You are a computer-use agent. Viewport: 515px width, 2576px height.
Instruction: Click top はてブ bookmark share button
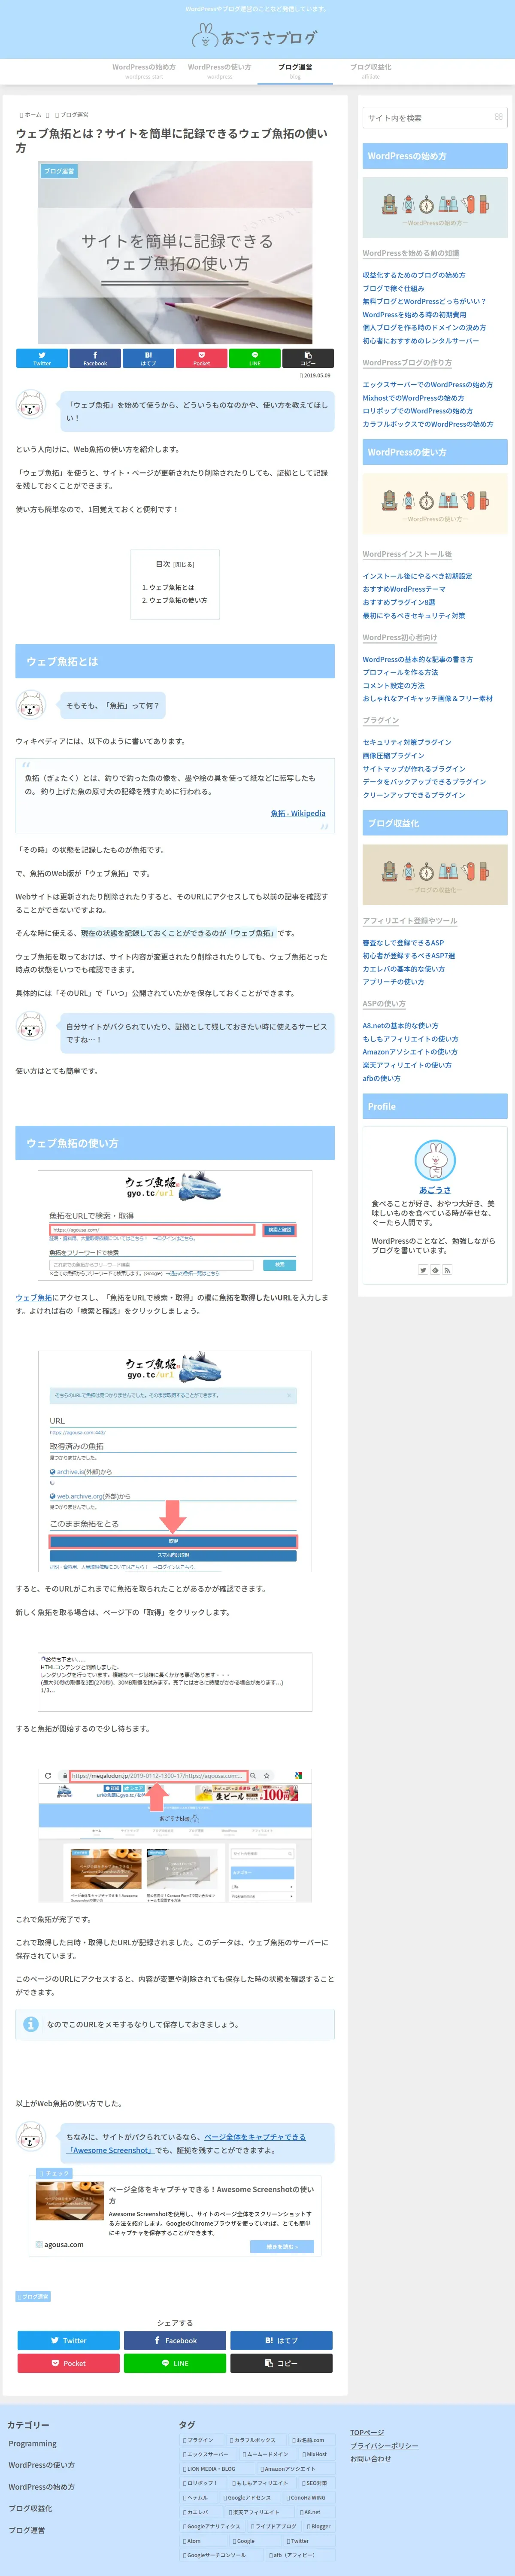point(148,358)
